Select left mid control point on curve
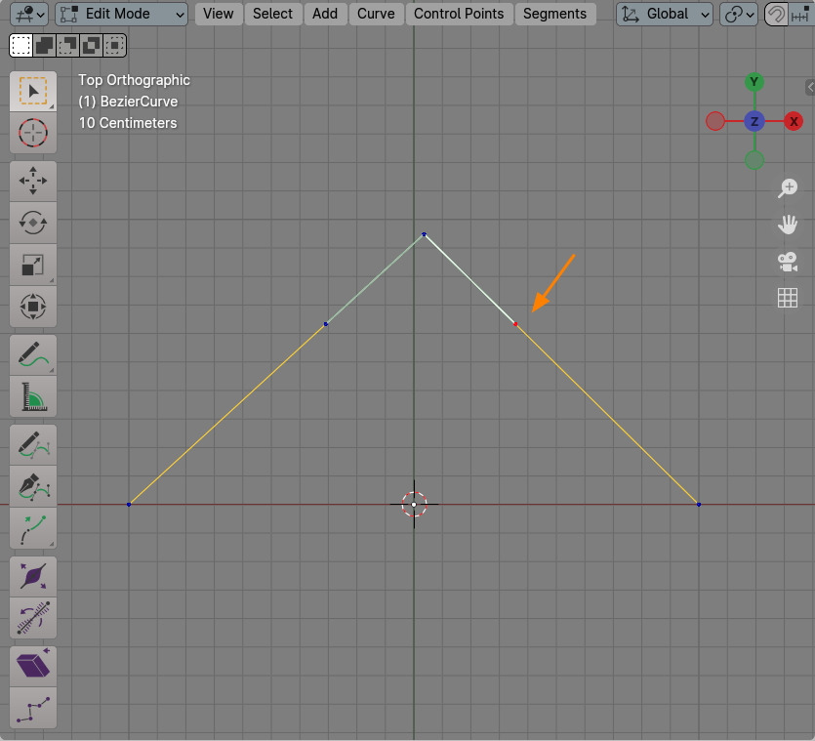The height and width of the screenshot is (741, 815). [326, 324]
